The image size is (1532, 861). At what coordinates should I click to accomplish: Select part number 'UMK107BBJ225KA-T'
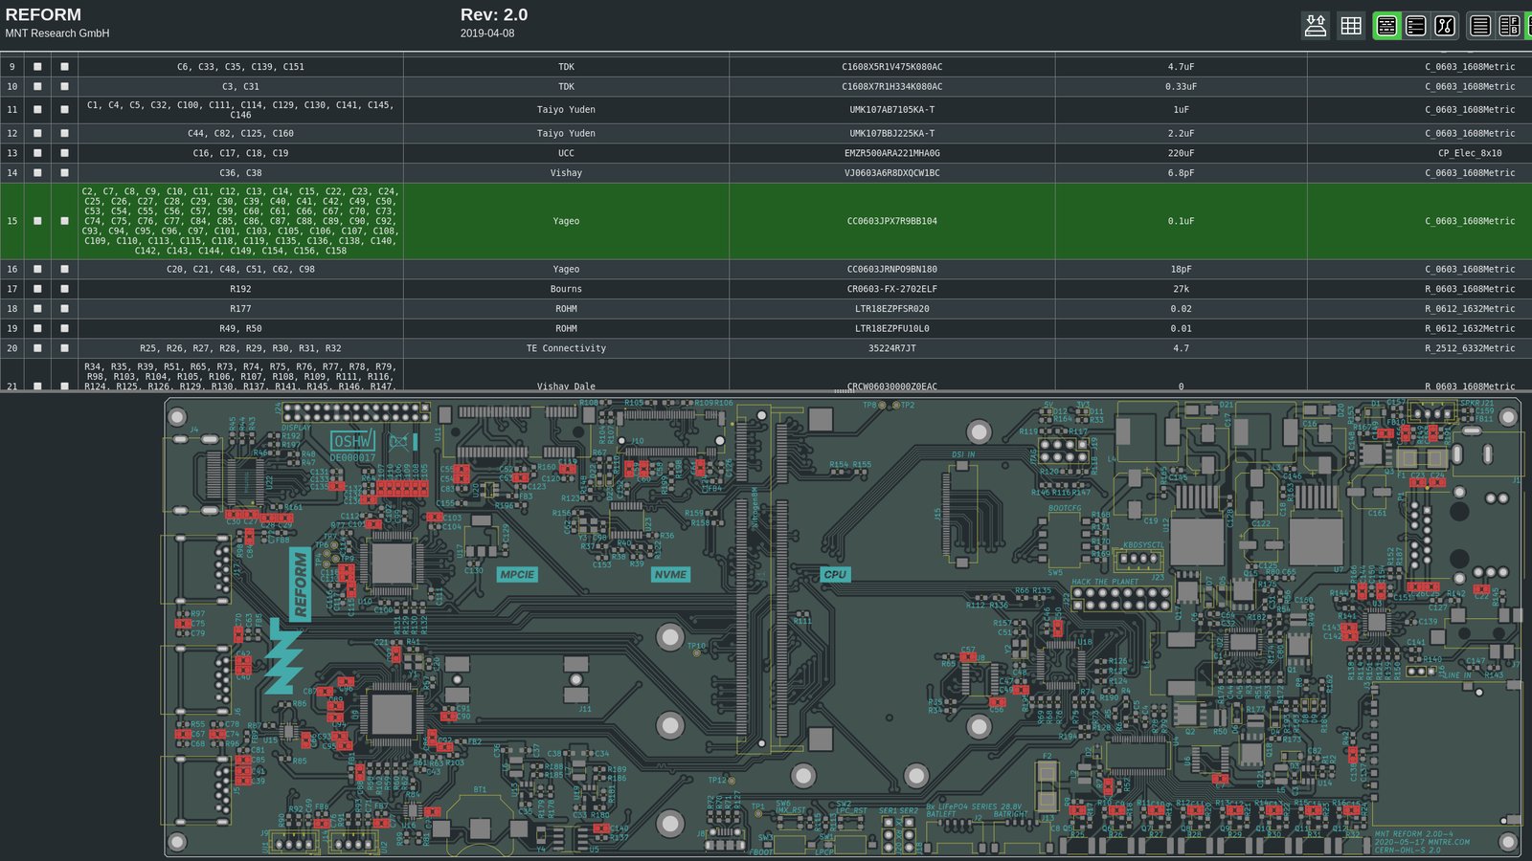891,134
